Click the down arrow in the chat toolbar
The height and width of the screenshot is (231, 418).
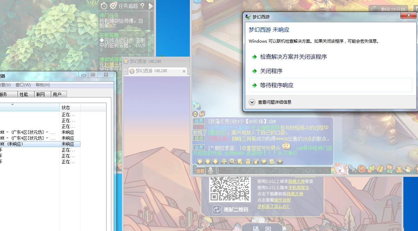click(215, 161)
